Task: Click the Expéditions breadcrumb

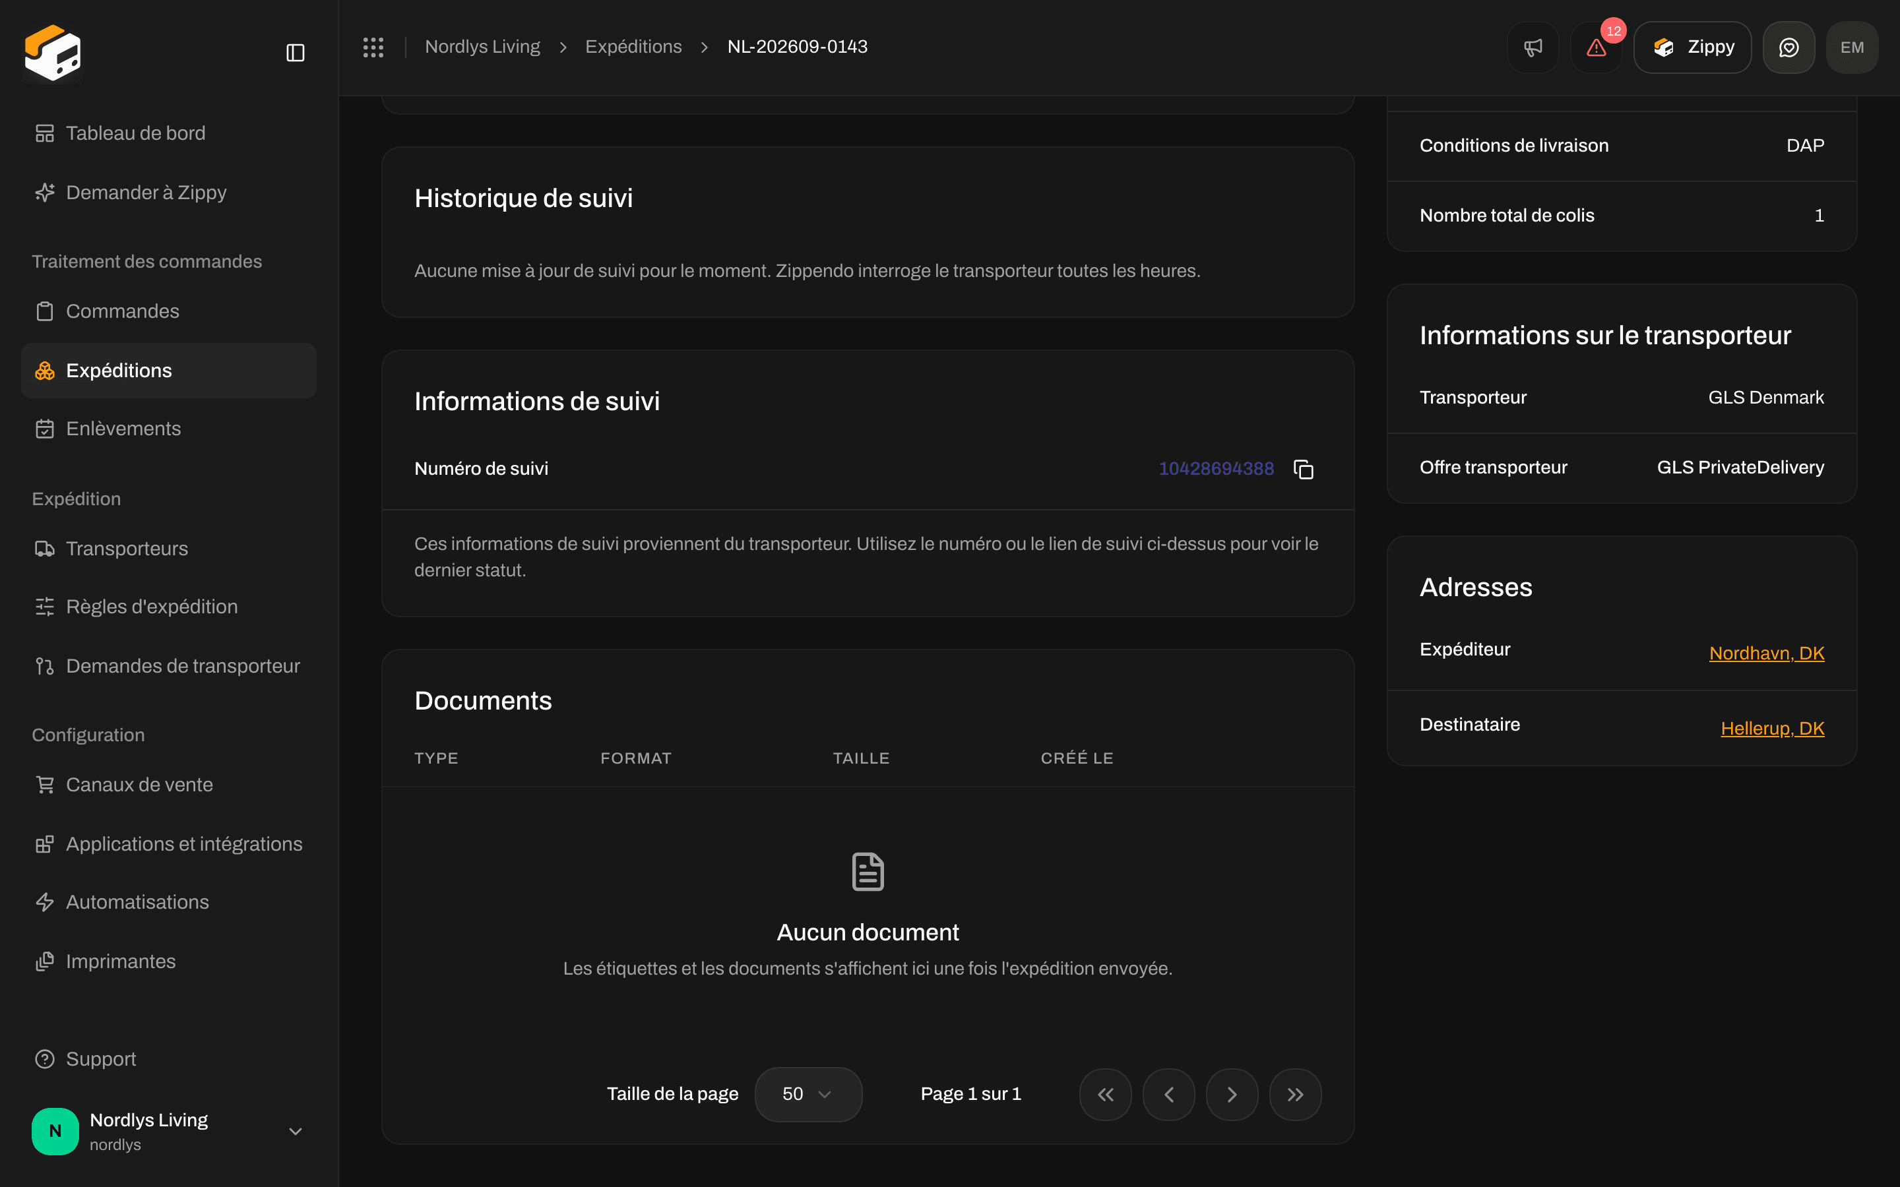Action: click(633, 47)
